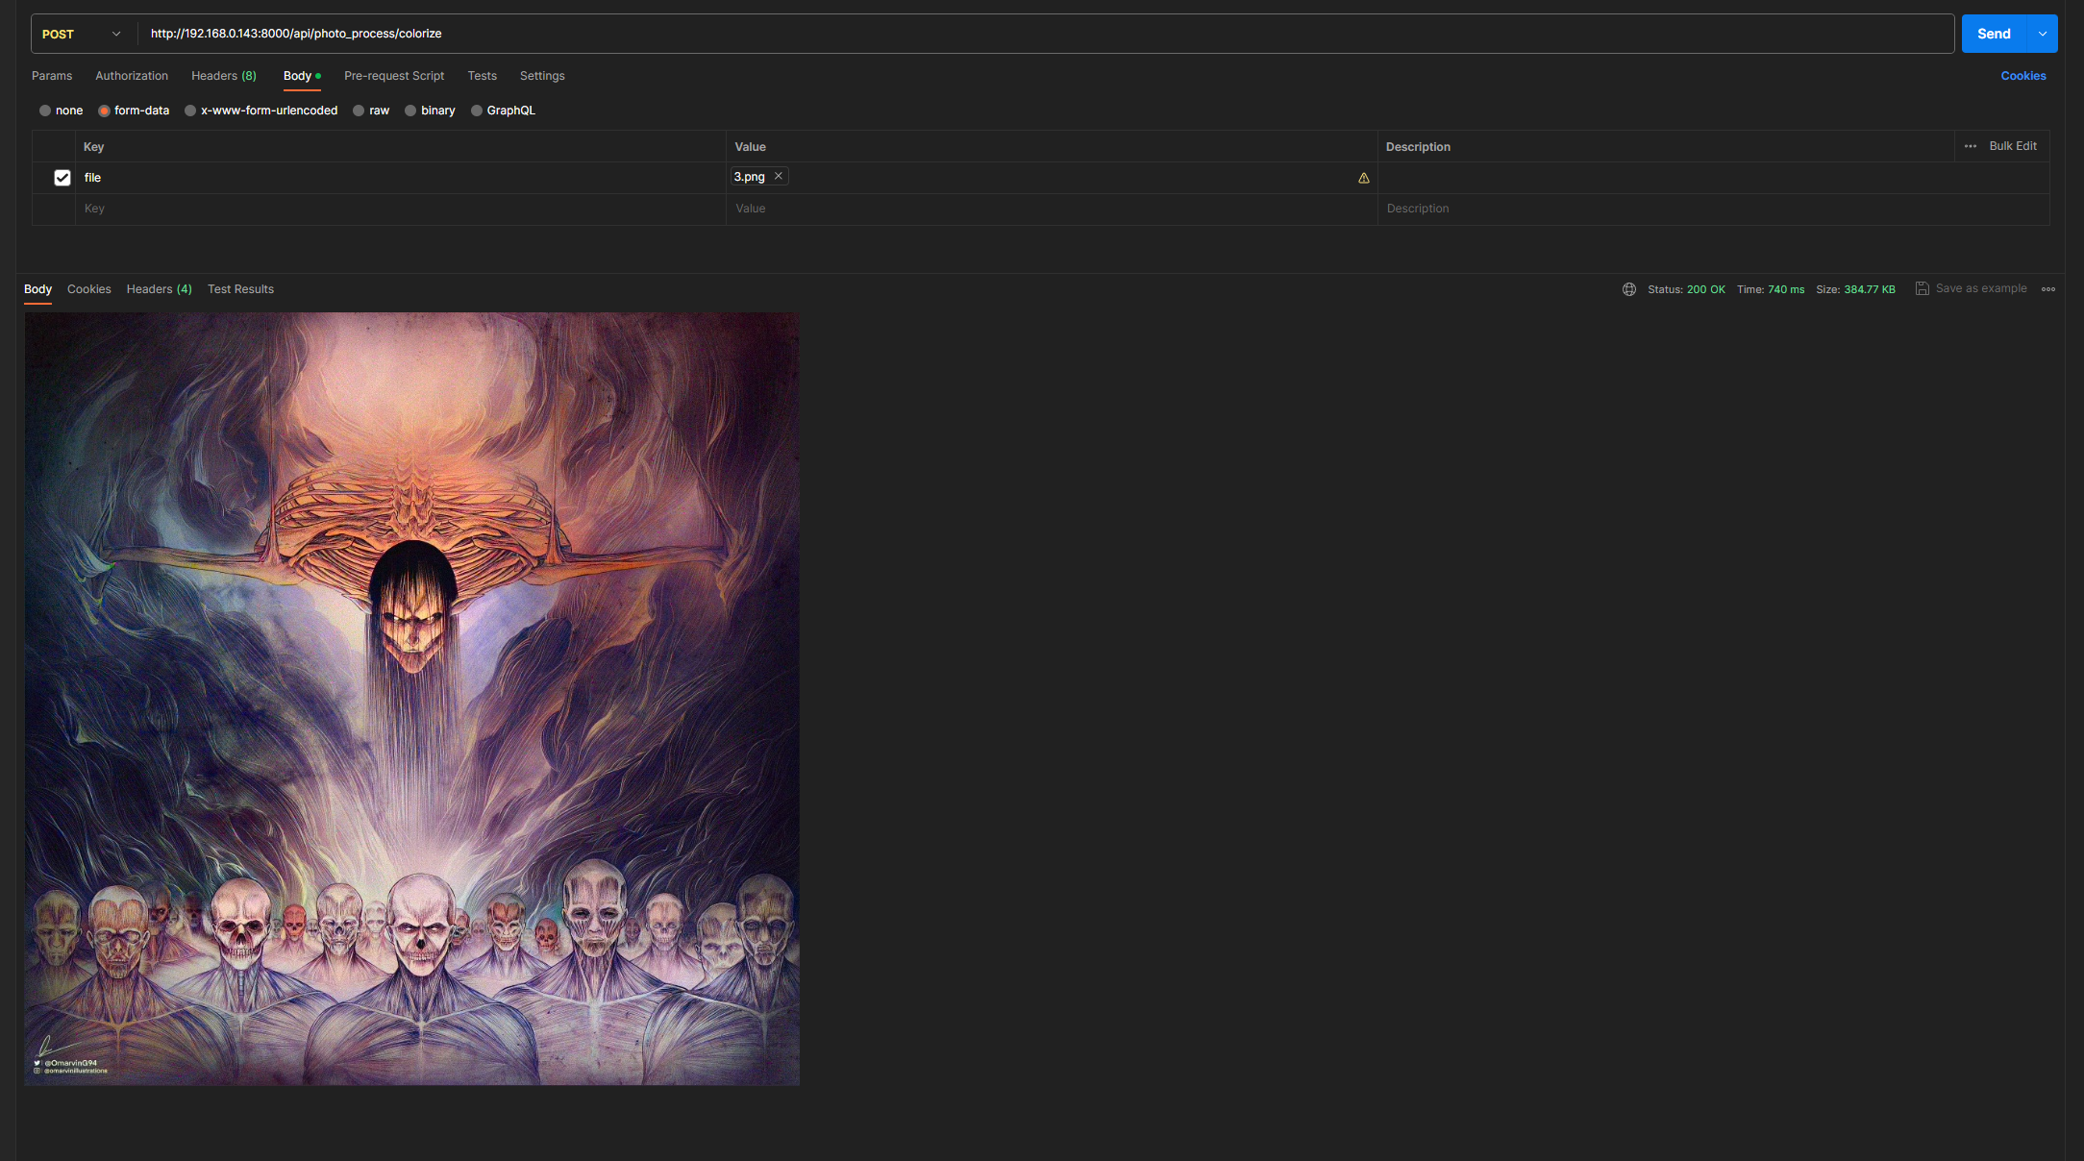The image size is (2084, 1161).
Task: Open the column options menu beside Bulk Edit
Action: tap(1970, 146)
